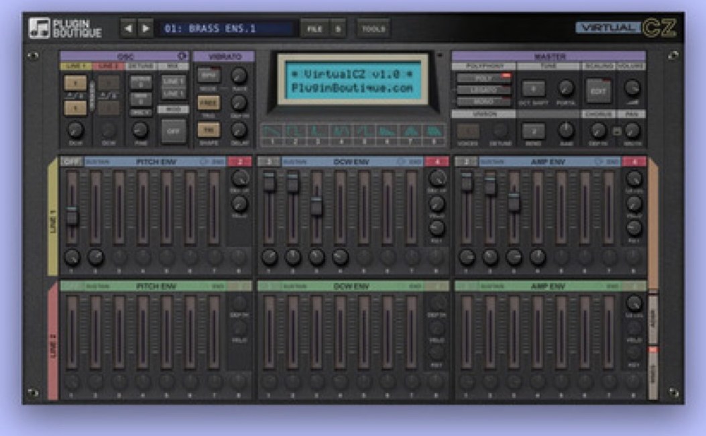Click the master VOLUME knob
The image size is (706, 436).
(x=632, y=87)
